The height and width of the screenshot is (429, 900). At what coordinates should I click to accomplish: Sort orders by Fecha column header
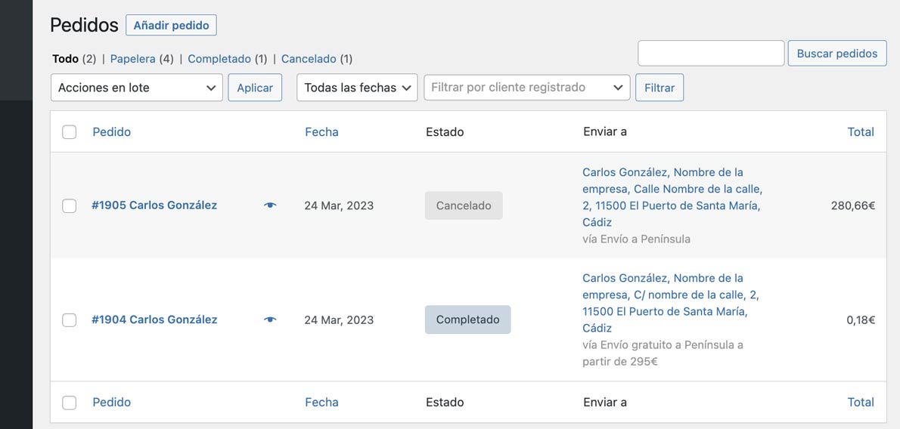321,132
